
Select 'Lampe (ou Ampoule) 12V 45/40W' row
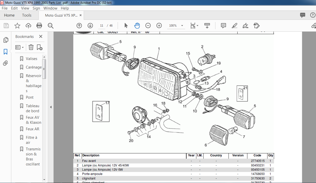173,165
